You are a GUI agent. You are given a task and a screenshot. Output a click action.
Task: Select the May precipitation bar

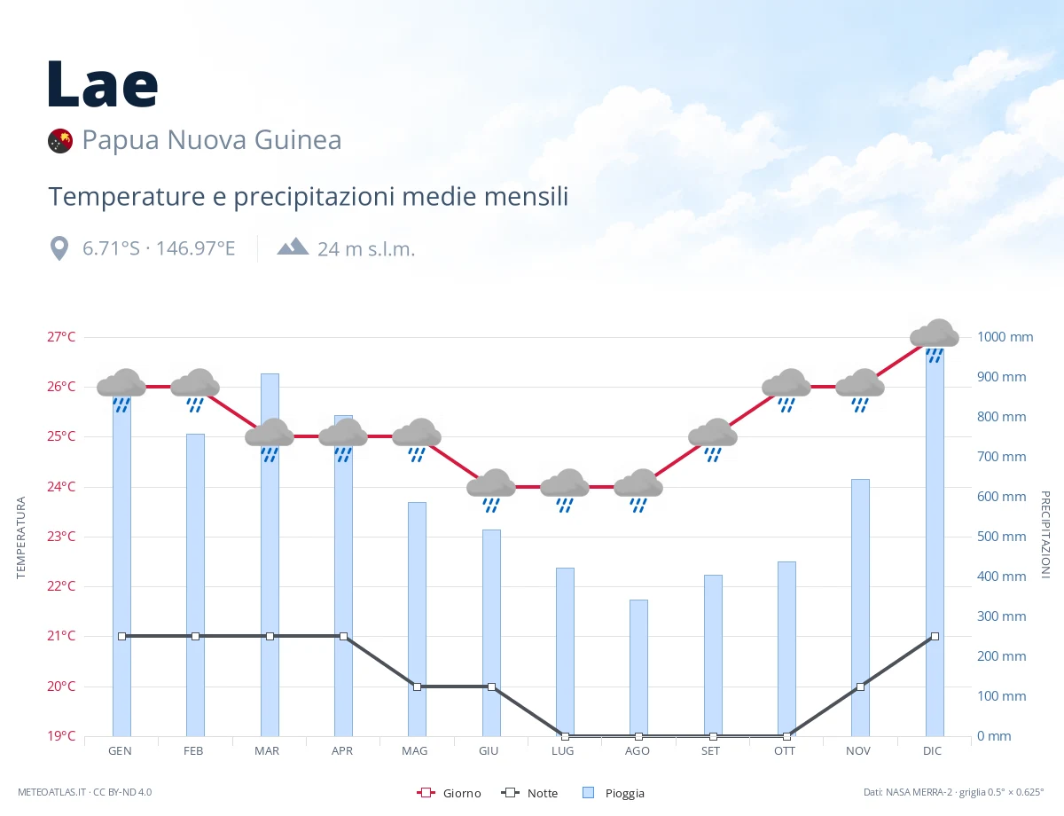417,619
